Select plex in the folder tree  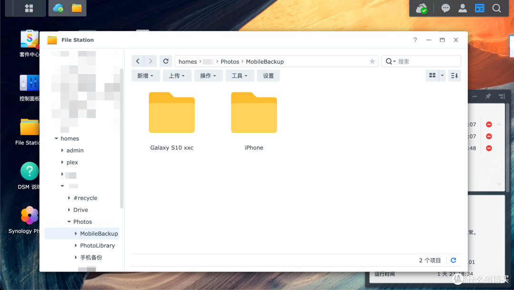72,162
